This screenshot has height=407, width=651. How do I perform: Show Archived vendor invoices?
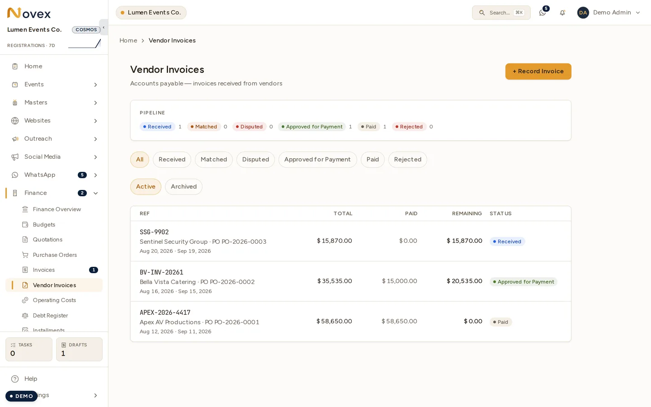(184, 187)
